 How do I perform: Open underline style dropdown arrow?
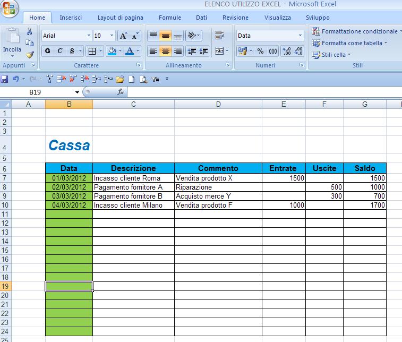pos(80,51)
